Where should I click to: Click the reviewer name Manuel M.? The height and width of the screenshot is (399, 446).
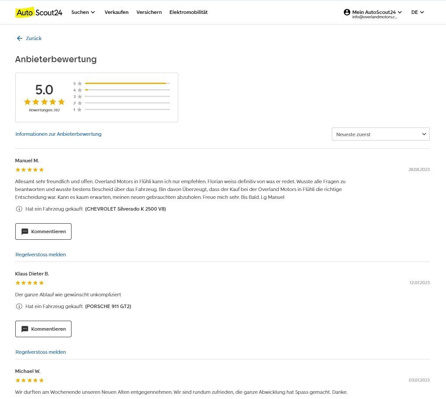tap(27, 161)
